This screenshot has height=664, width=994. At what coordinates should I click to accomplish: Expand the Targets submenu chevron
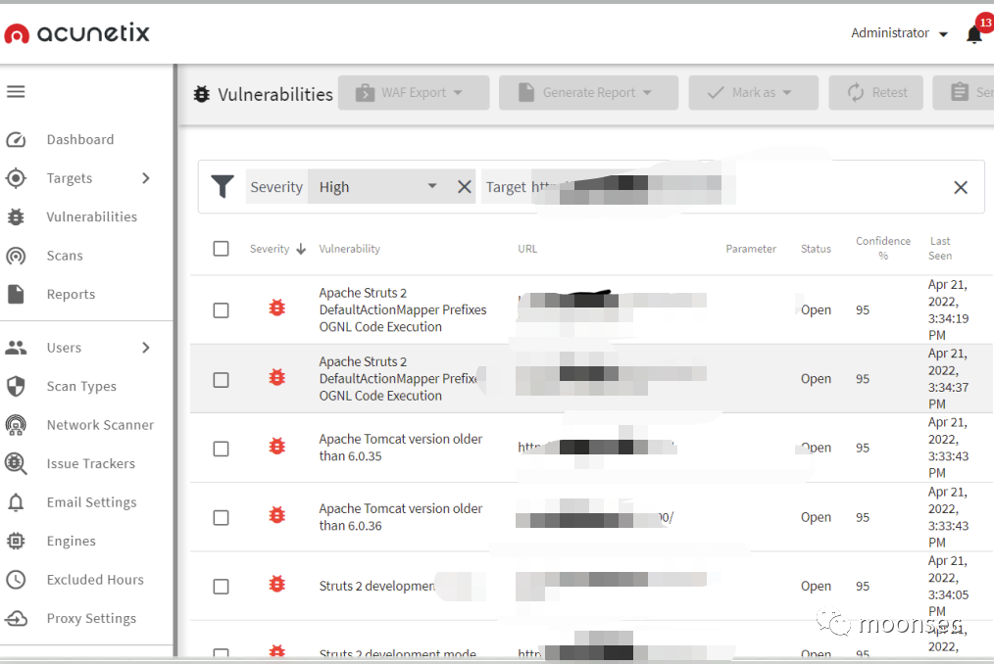[146, 178]
